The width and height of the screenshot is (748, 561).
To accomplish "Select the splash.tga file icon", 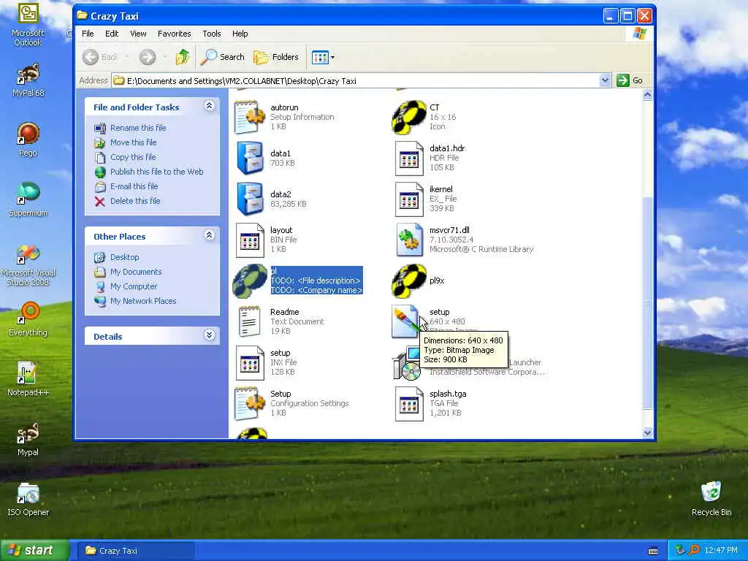I will tap(409, 405).
